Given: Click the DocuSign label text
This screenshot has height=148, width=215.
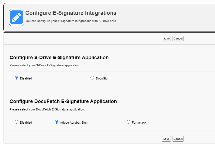Looking at the screenshot, I should tap(103, 78).
